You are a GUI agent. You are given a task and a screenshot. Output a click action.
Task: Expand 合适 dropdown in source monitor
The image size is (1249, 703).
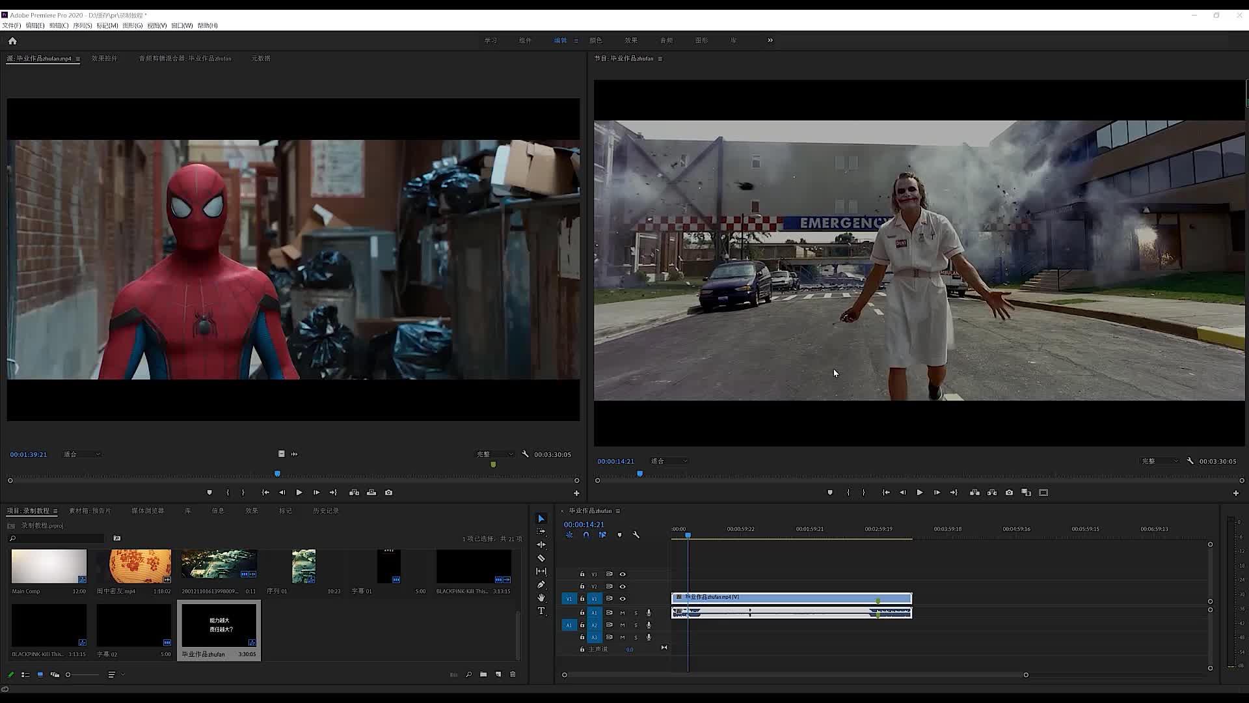tap(81, 454)
